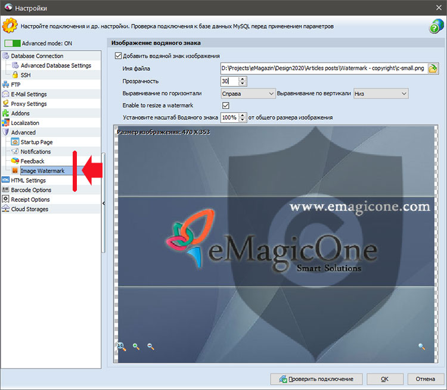Select Image Watermark entry
Viewport: 447px width, 390px height.
[42, 171]
